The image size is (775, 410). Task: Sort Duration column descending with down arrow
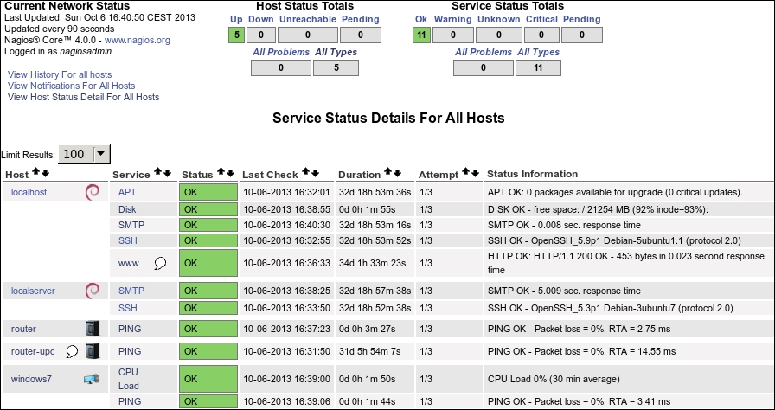(x=399, y=173)
